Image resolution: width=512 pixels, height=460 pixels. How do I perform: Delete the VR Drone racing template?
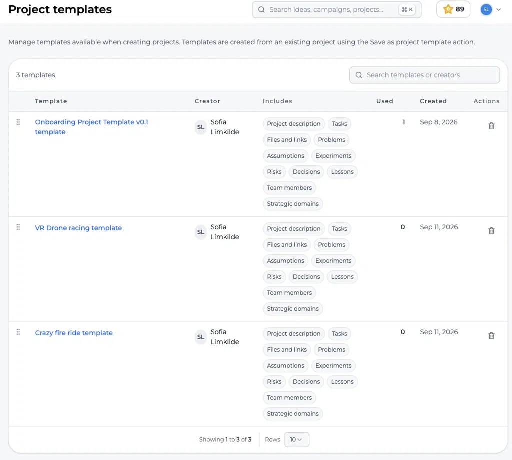coord(491,231)
